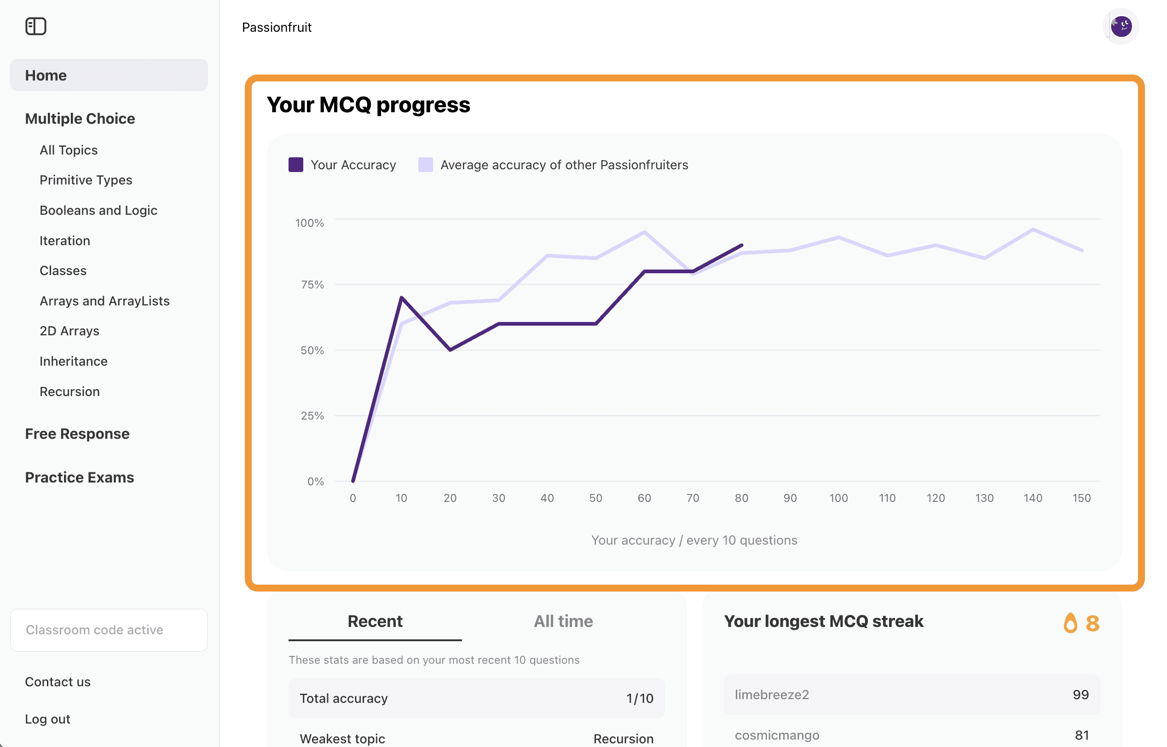Image resolution: width=1167 pixels, height=747 pixels.
Task: Click the Classroom code active field
Action: pos(109,630)
